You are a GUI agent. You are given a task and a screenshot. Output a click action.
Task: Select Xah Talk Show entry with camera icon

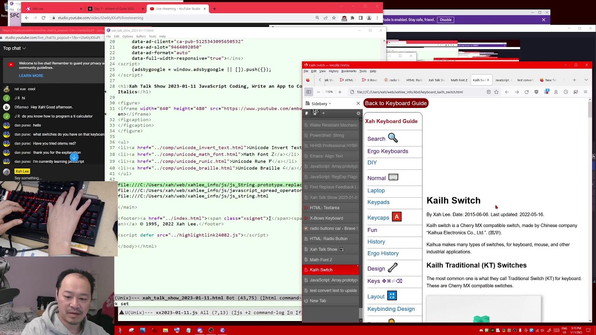click(x=331, y=249)
